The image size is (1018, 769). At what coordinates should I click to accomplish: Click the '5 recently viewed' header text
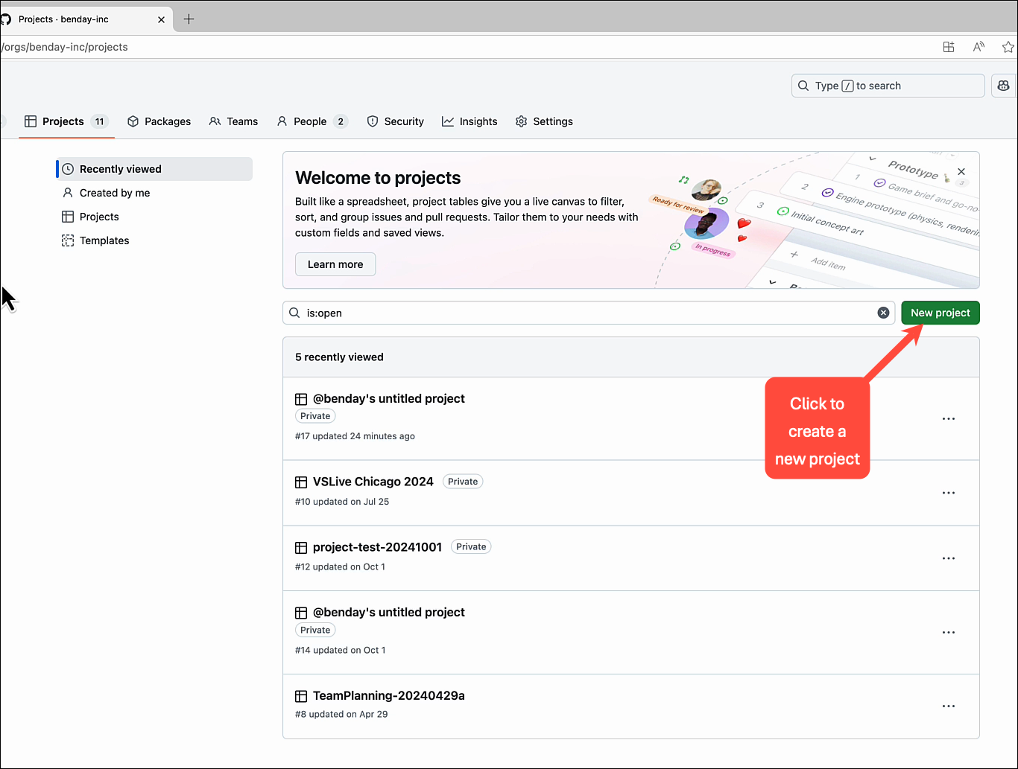point(339,357)
